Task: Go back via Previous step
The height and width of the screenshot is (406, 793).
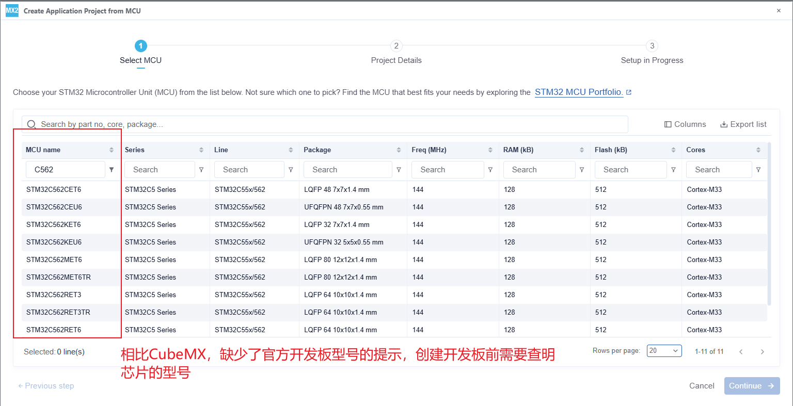Action: (x=46, y=386)
